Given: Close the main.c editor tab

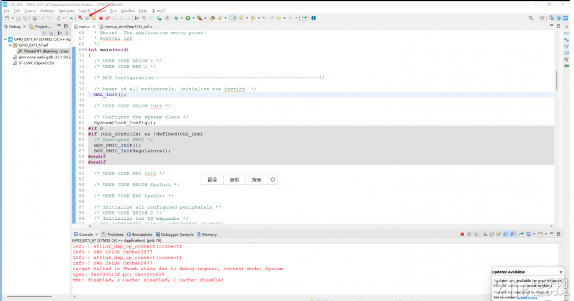Looking at the screenshot, I should (x=94, y=27).
